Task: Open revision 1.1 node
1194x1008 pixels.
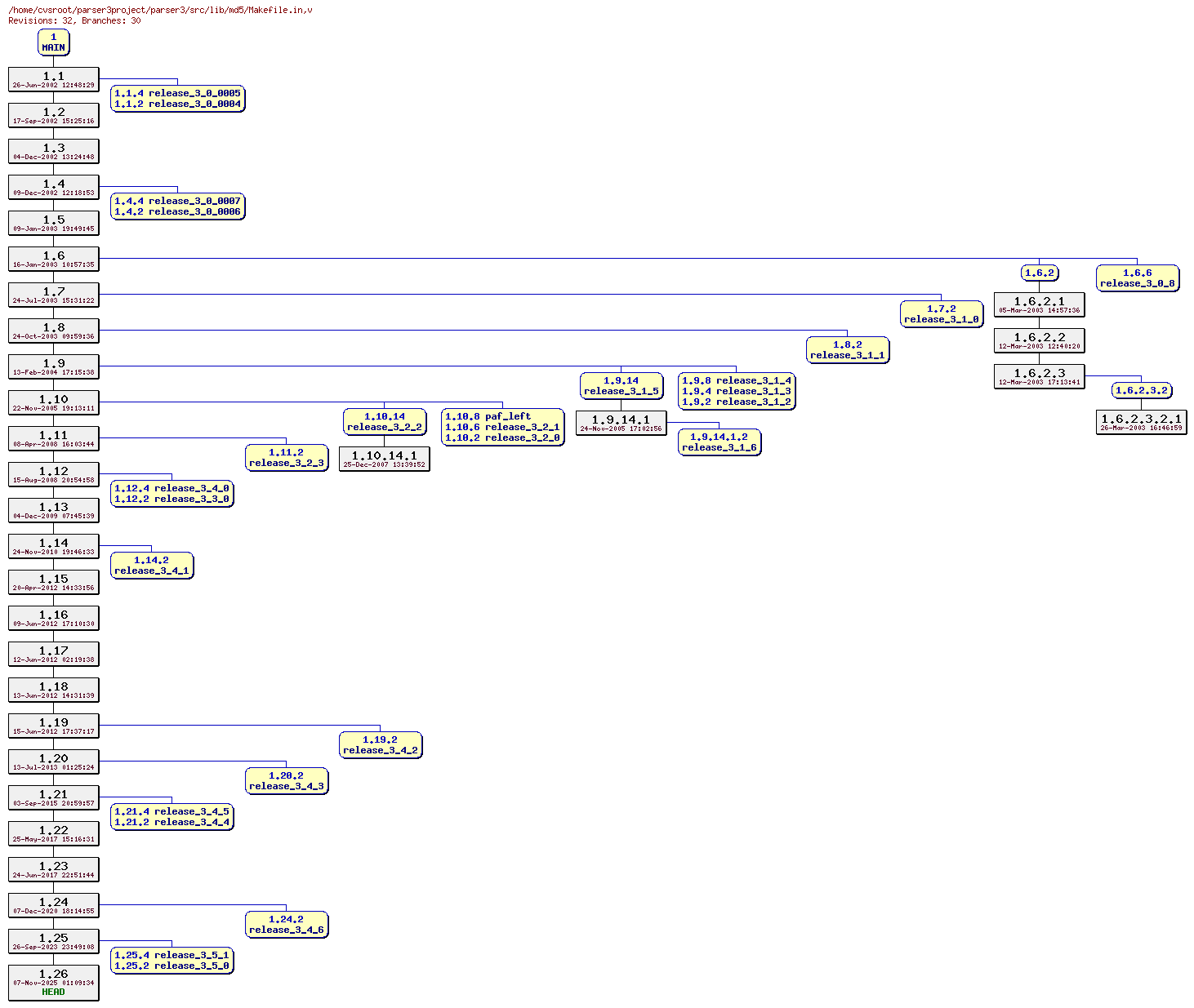Action: (x=54, y=79)
